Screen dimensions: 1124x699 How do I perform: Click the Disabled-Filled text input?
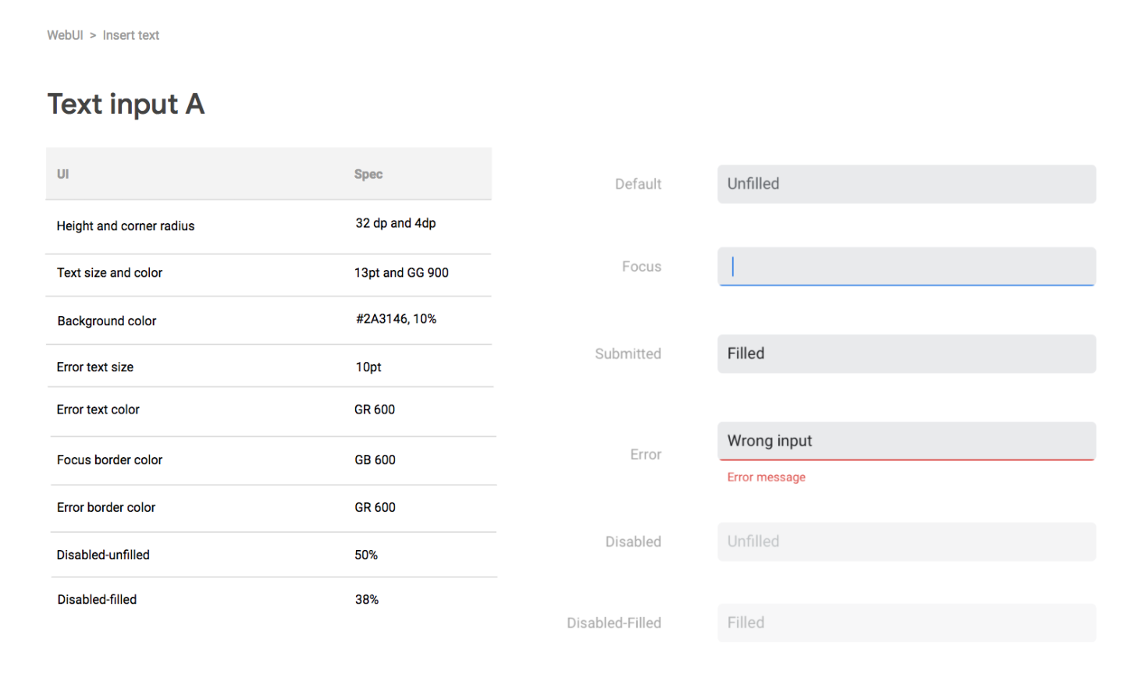point(906,623)
